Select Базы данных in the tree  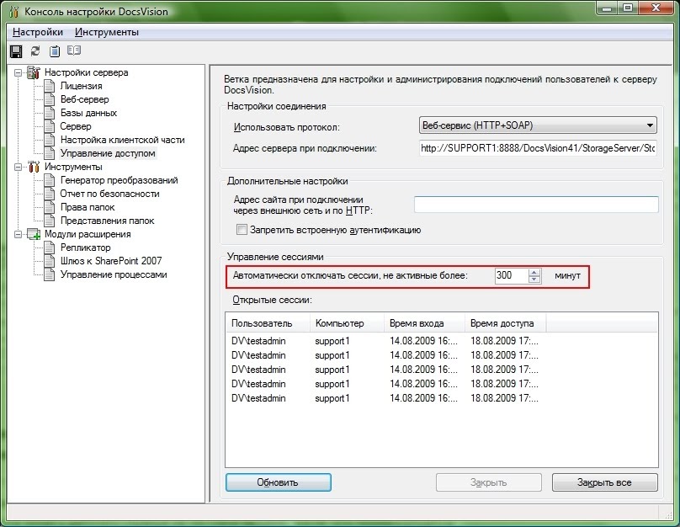coord(88,113)
